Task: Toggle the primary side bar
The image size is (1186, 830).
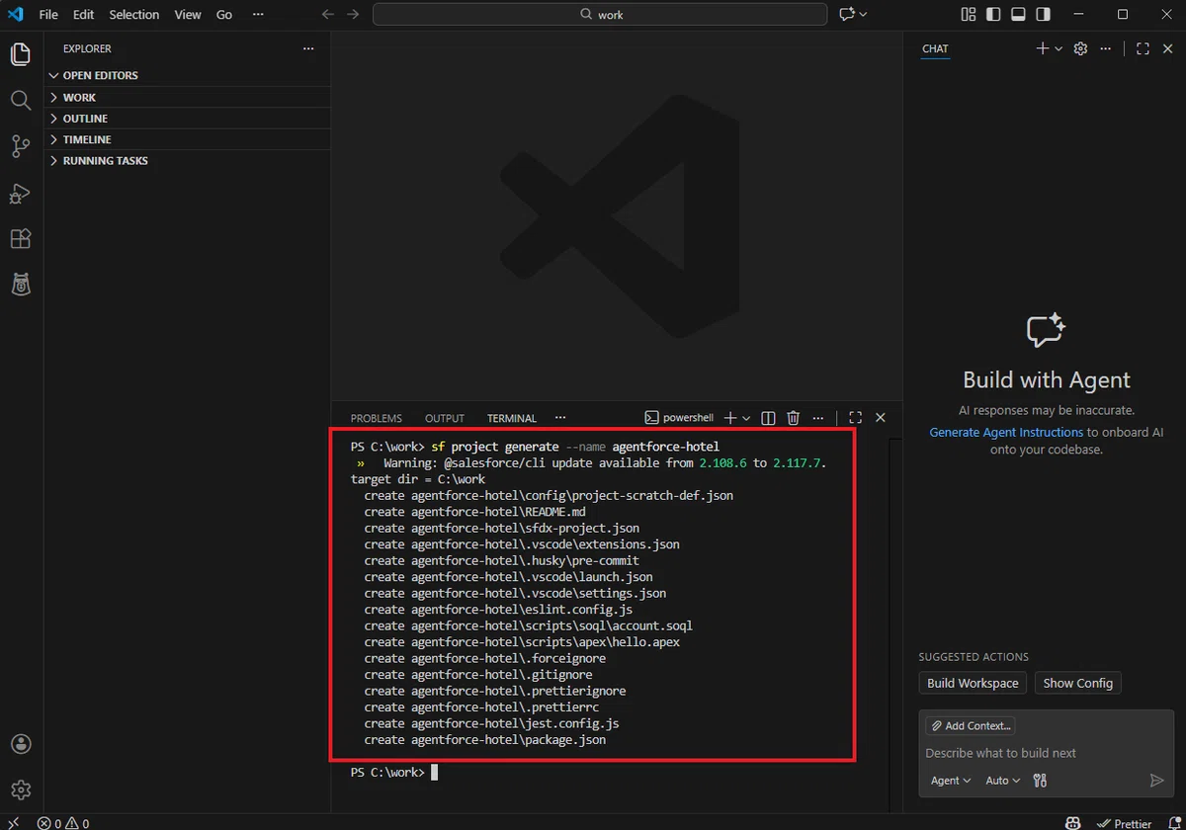Action: coord(993,14)
